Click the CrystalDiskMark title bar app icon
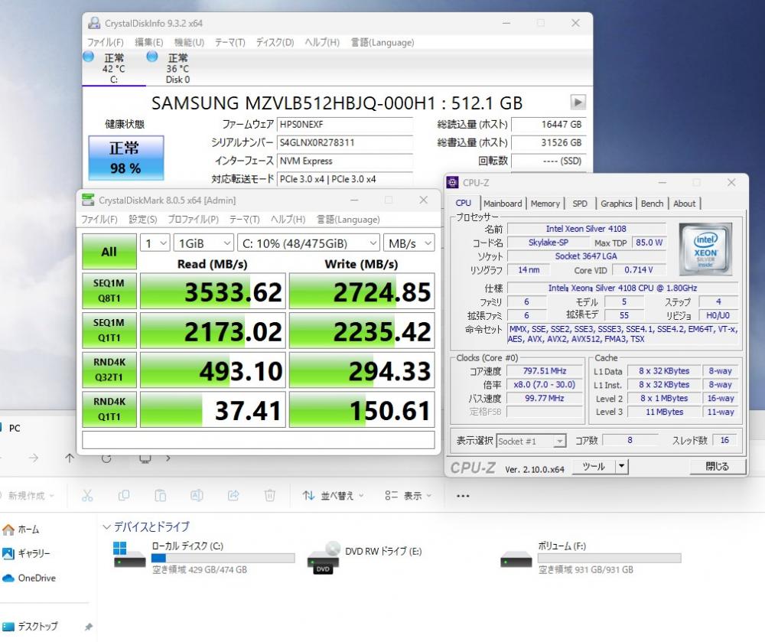 [x=88, y=200]
